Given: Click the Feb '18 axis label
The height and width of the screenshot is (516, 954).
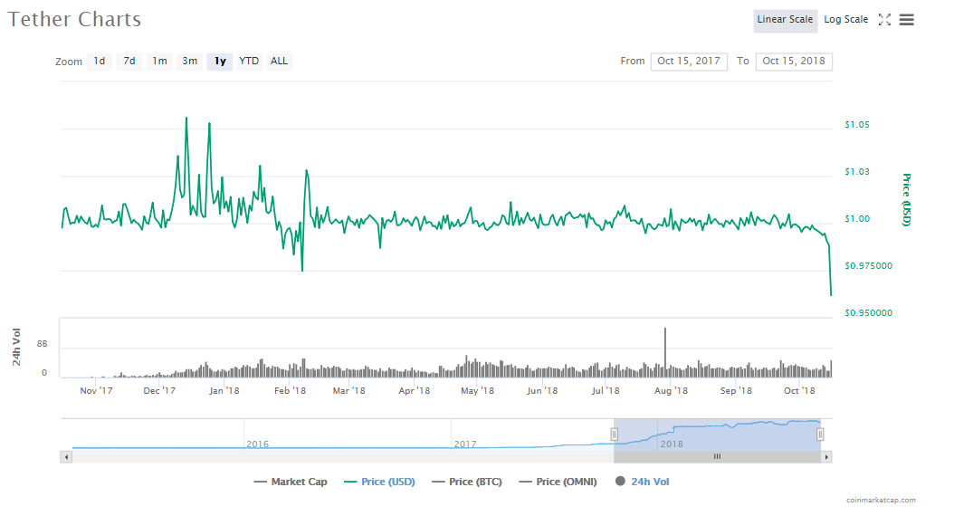Looking at the screenshot, I should [290, 391].
